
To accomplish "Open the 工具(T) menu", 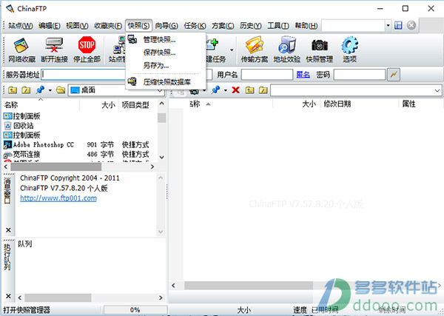I will [x=278, y=25].
